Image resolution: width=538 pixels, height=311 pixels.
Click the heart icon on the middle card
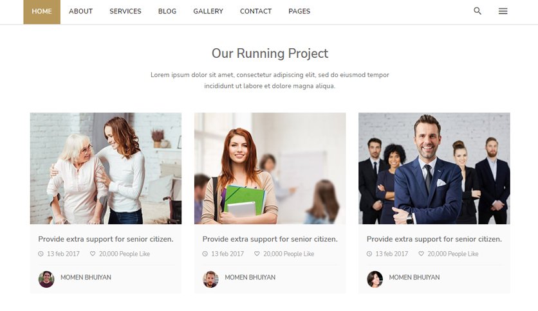click(257, 254)
